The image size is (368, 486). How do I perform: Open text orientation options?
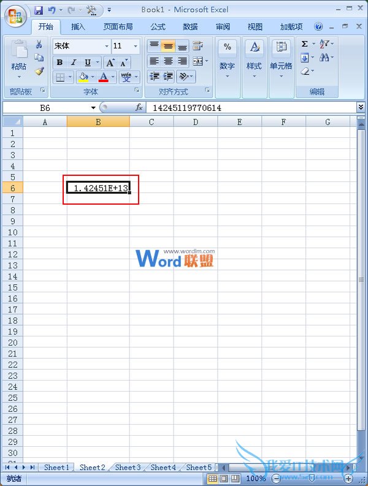point(186,76)
